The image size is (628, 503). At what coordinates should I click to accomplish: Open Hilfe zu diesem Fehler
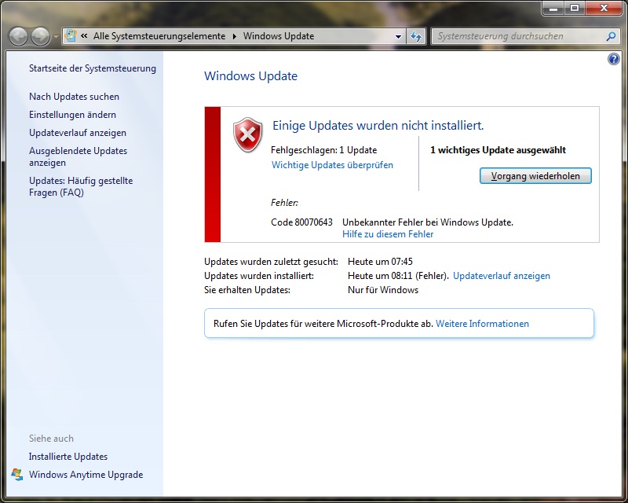pyautogui.click(x=388, y=234)
